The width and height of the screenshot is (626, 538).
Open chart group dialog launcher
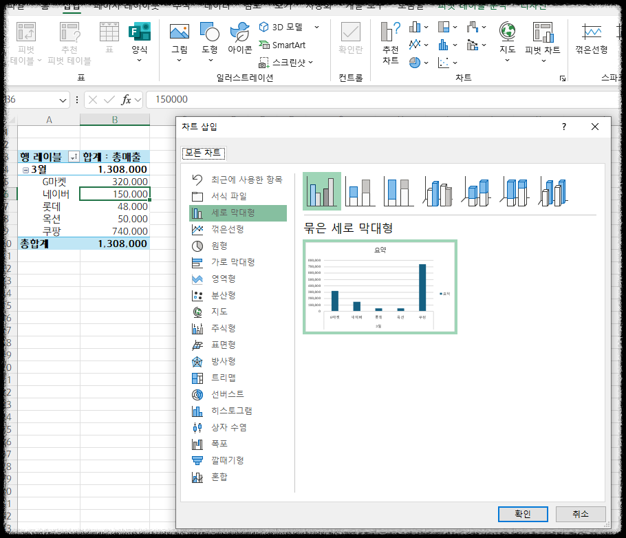[x=563, y=78]
